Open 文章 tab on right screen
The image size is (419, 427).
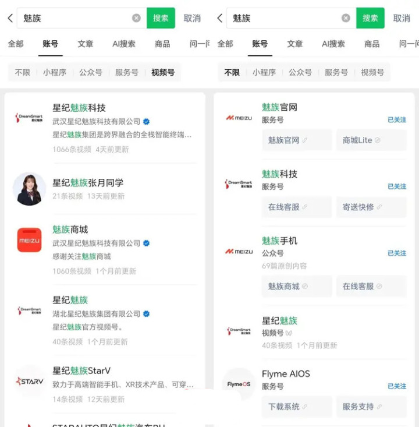tap(295, 44)
